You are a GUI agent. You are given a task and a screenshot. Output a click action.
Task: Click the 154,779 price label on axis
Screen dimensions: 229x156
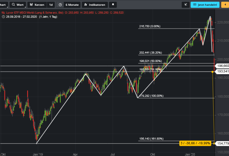click(222, 143)
